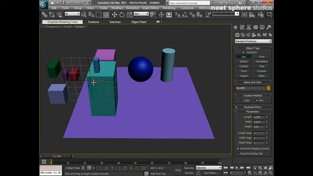Open the Modifiers menu
This screenshot has height=176, width=313.
point(117,8)
